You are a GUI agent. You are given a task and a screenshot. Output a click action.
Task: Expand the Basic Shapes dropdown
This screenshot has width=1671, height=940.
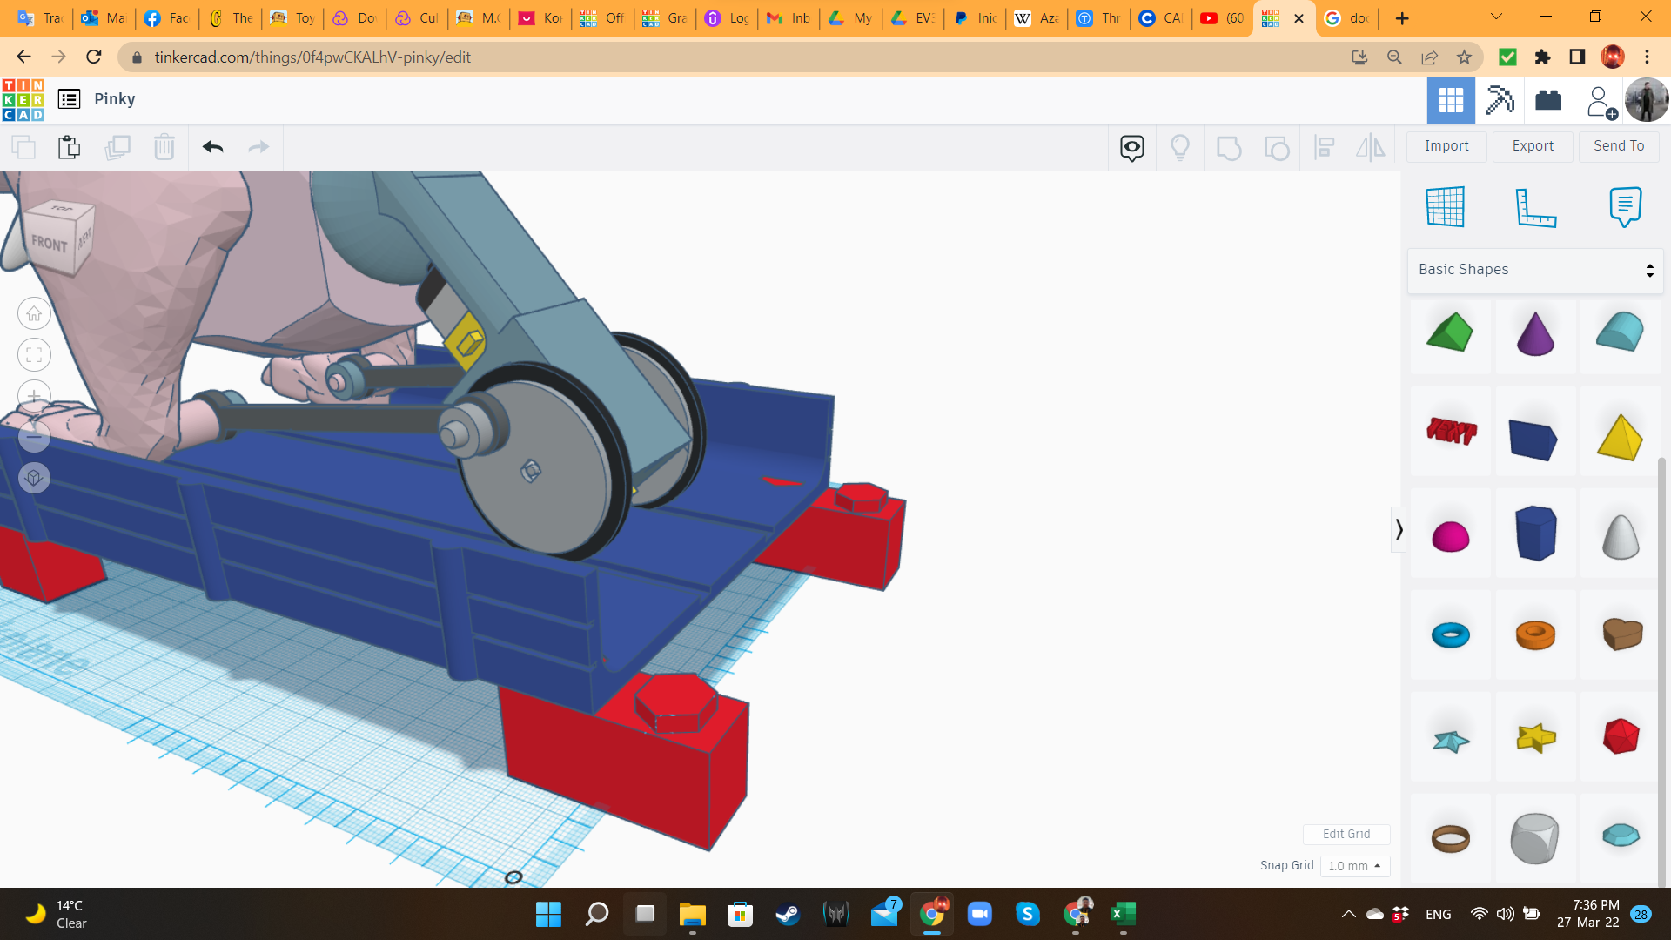[1535, 270]
